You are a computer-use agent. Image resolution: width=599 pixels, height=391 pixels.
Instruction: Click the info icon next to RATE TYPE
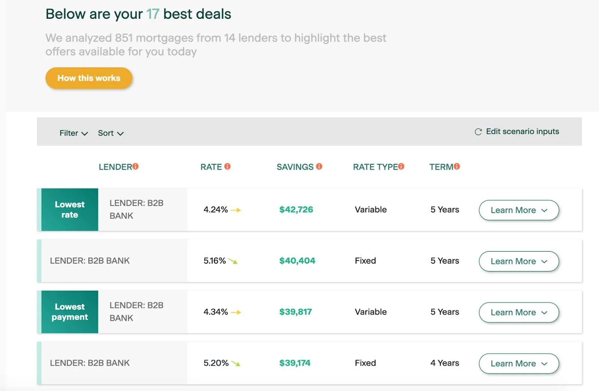401,166
